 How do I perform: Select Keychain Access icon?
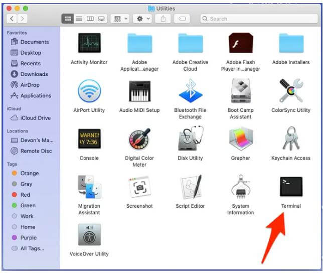coord(291,139)
